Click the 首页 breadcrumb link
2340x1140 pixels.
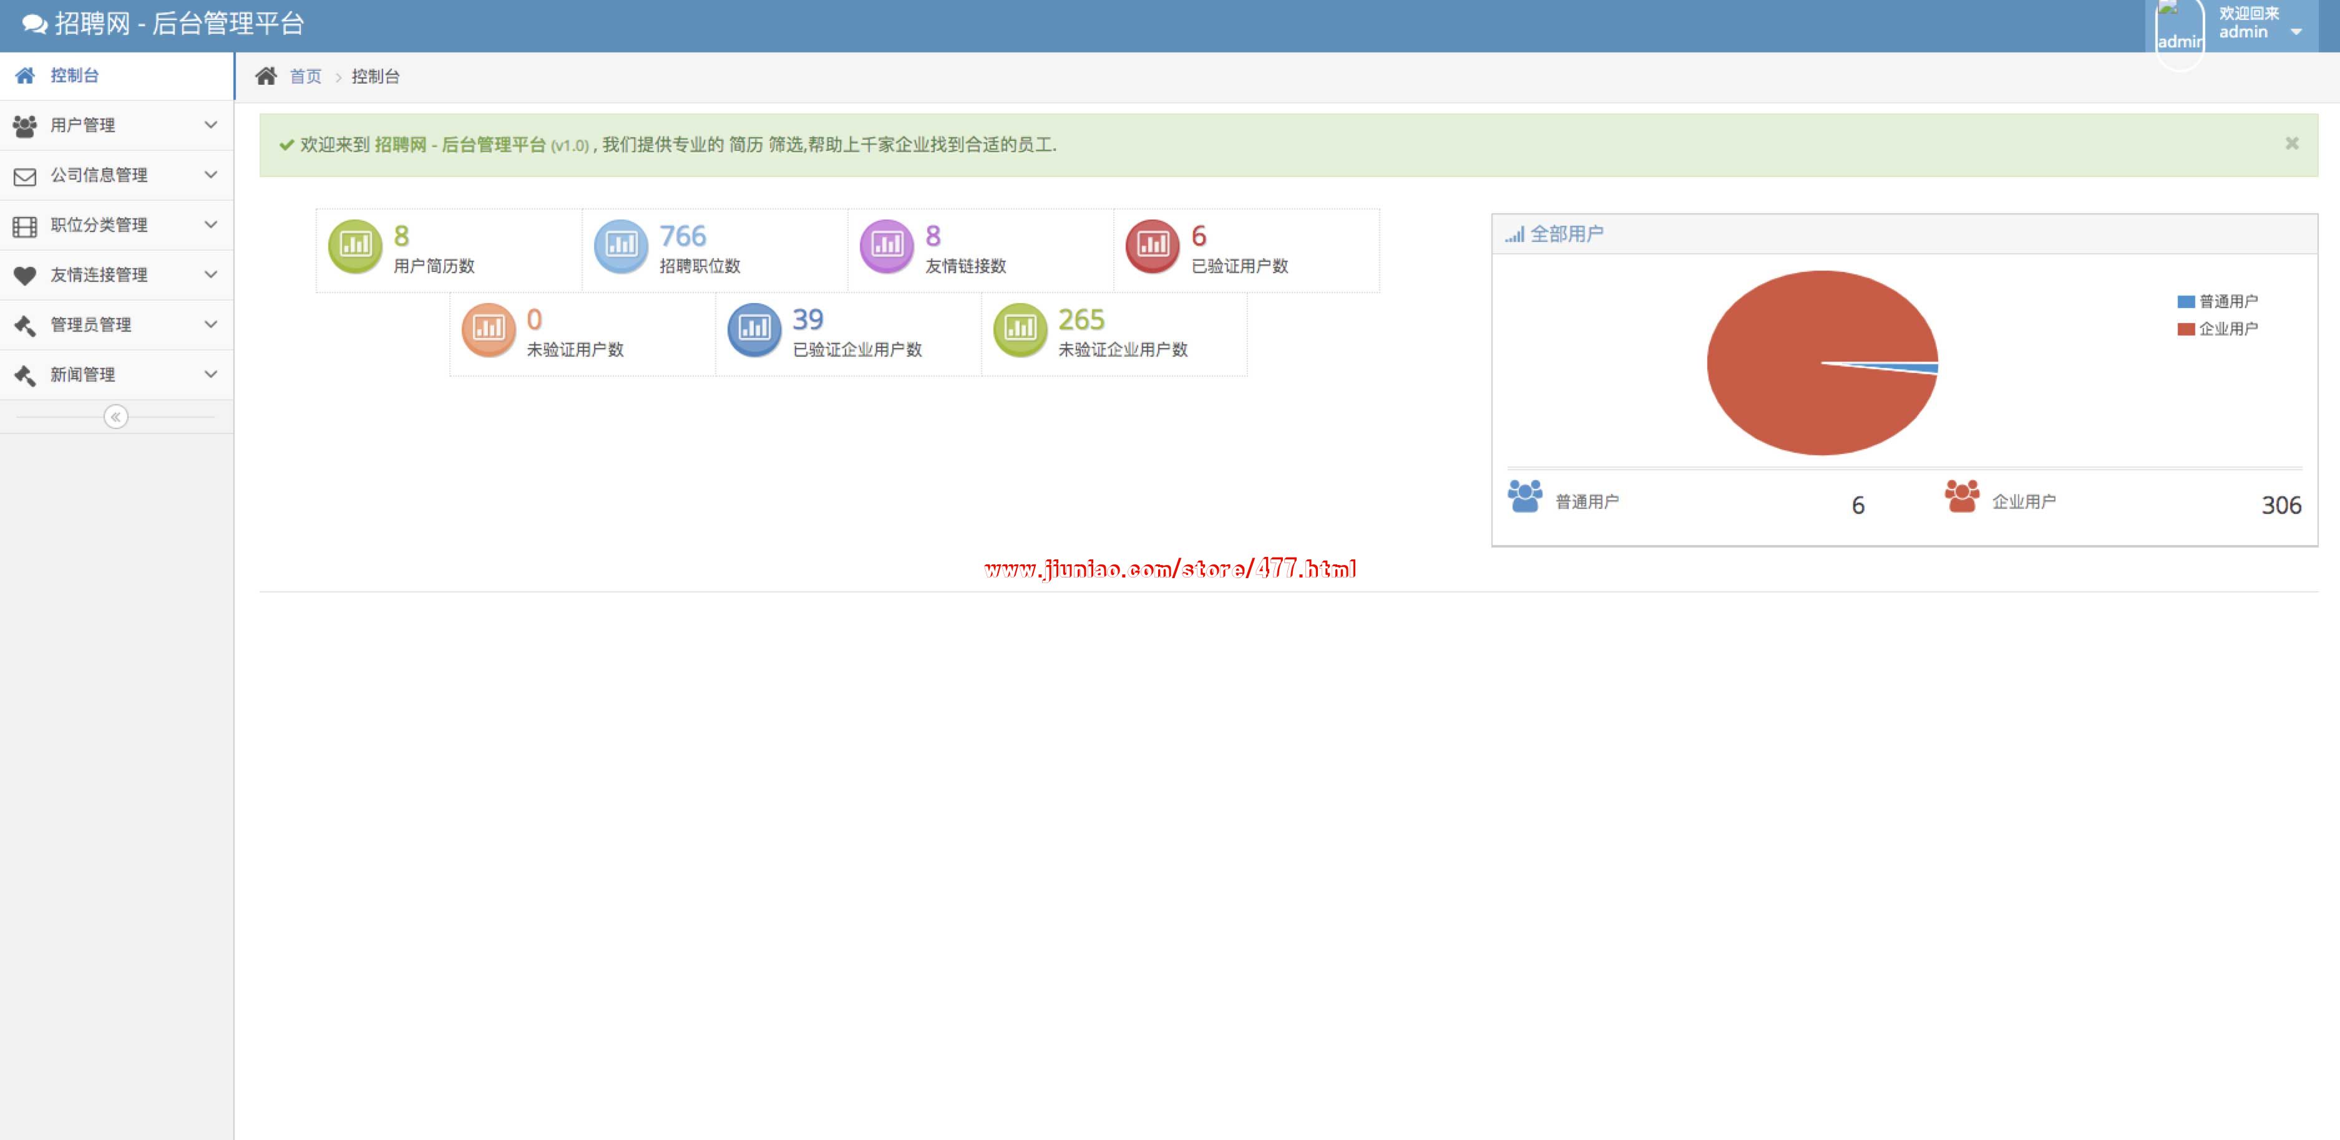click(305, 76)
